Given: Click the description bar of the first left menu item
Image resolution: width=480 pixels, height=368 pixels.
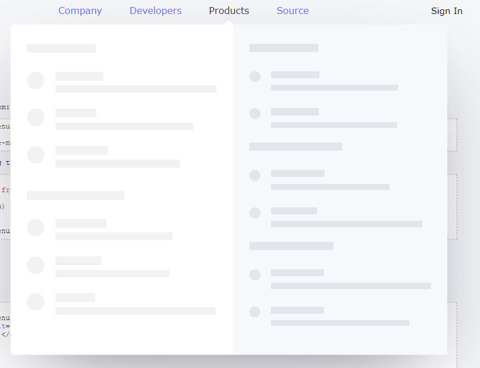Looking at the screenshot, I should (135, 89).
